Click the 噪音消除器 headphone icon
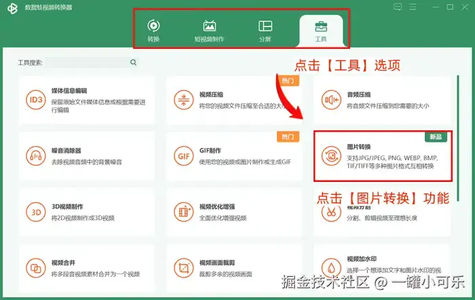The width and height of the screenshot is (475, 300). 36,156
